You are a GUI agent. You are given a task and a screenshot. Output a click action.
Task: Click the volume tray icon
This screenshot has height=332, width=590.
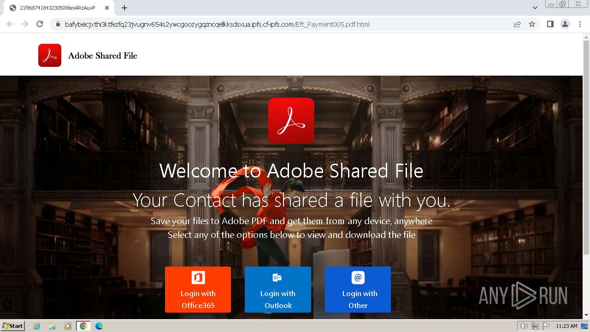pos(524,326)
